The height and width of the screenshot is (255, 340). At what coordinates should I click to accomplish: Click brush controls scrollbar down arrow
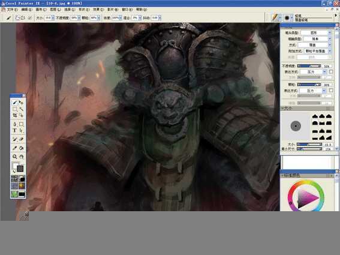pos(337,149)
